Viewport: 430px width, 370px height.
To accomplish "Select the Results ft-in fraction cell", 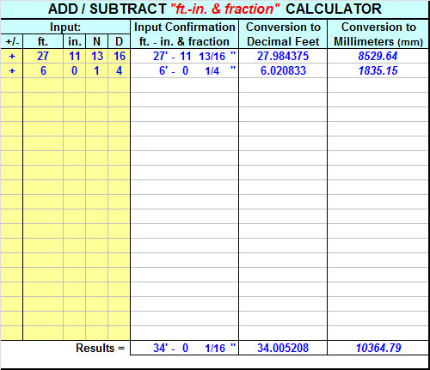I will 184,348.
